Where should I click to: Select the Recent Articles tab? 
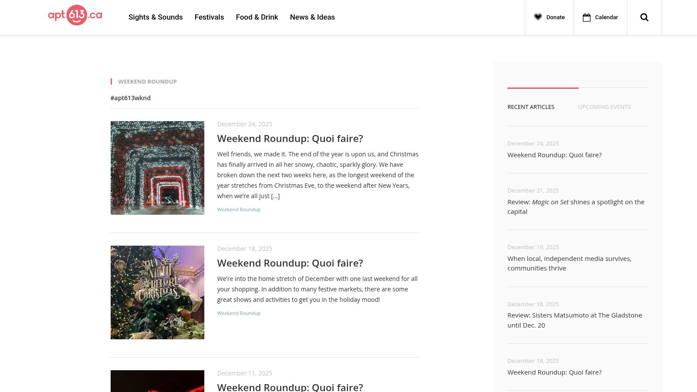click(x=531, y=107)
